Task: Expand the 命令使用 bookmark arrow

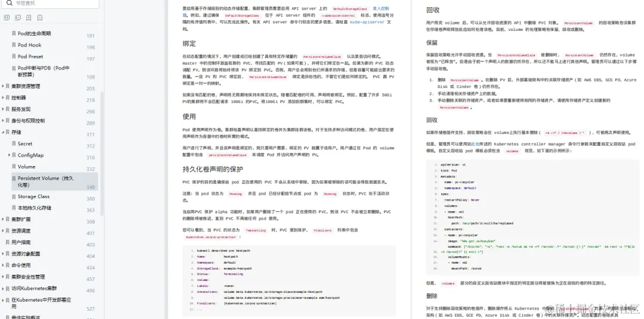Action: coord(3,265)
